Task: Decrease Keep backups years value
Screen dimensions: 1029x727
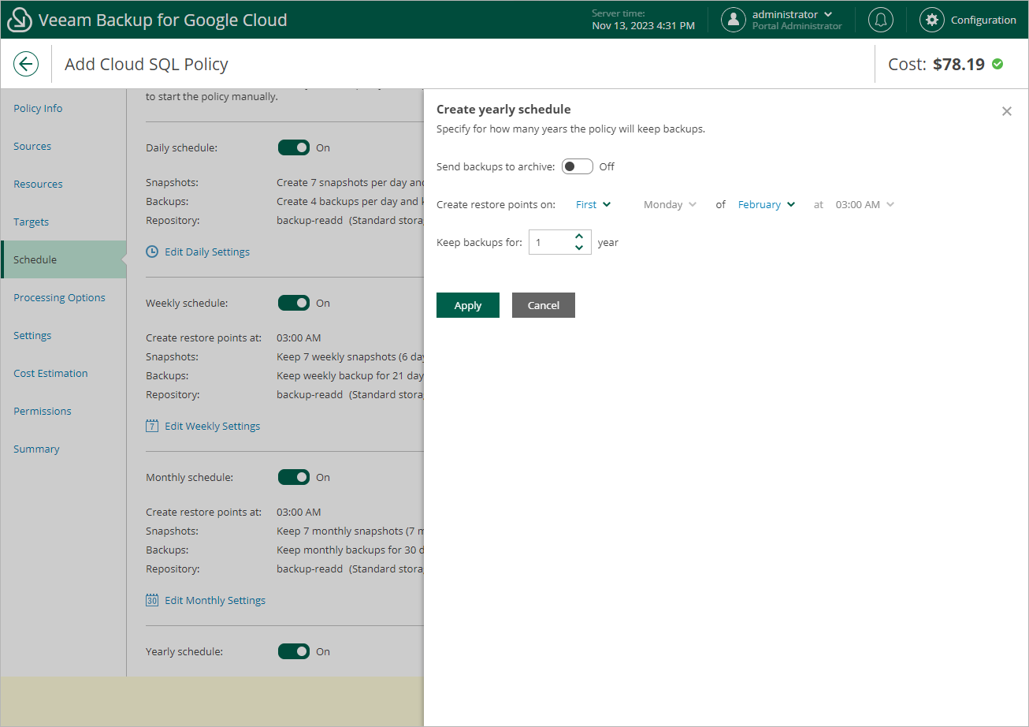Action: [x=579, y=248]
